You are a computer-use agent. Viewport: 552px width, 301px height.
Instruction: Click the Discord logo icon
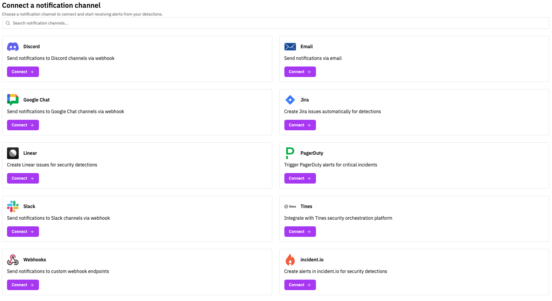tap(12, 46)
